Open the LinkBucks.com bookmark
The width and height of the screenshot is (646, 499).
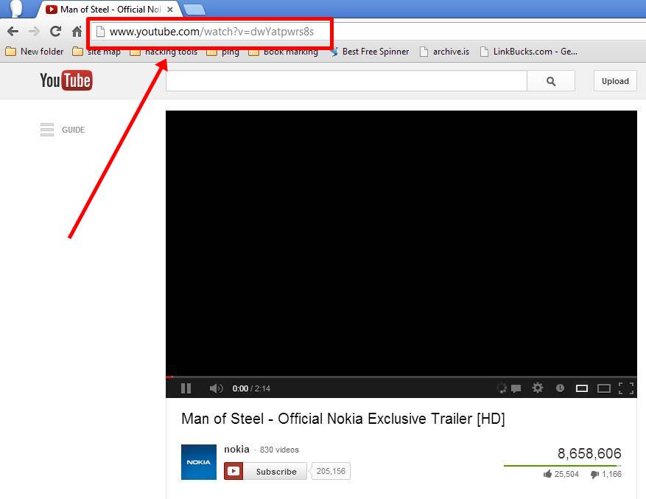(529, 52)
